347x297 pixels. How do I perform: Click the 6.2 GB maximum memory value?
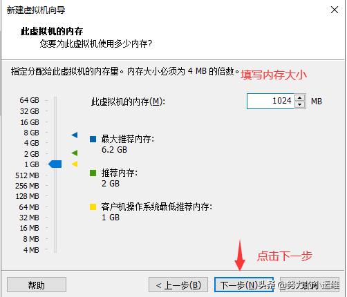click(114, 150)
